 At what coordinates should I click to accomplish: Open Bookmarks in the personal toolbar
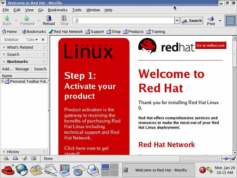[34, 31]
